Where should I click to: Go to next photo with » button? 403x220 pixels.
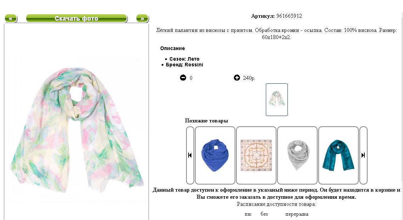[x=142, y=18]
